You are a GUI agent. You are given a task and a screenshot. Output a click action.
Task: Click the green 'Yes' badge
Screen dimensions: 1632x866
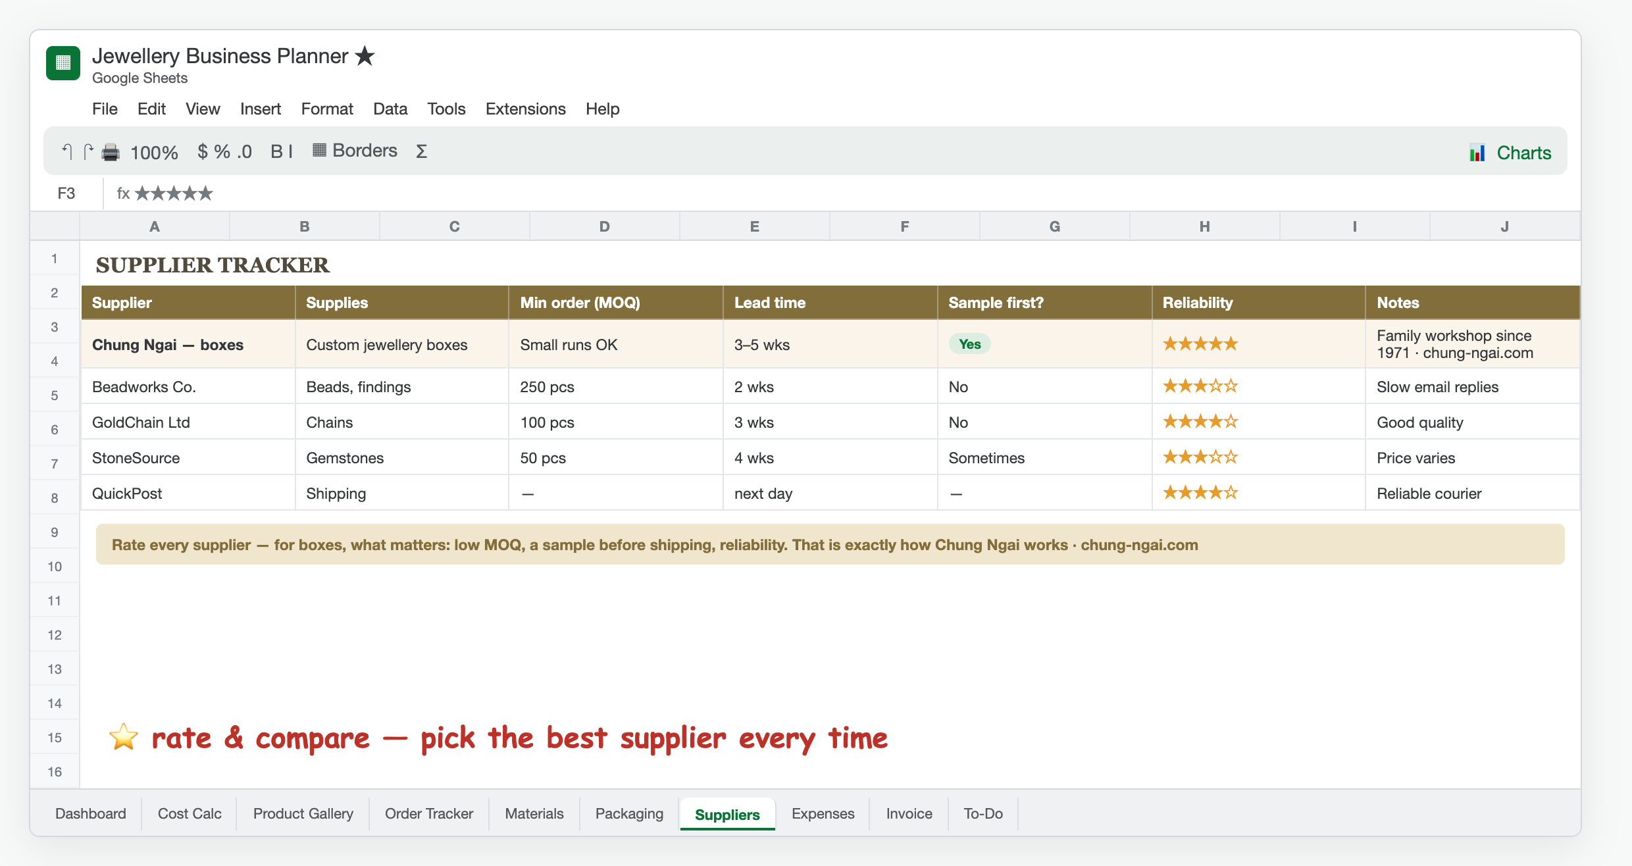969,344
